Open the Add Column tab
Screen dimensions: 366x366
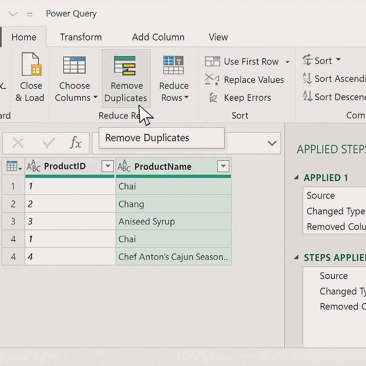tap(158, 37)
